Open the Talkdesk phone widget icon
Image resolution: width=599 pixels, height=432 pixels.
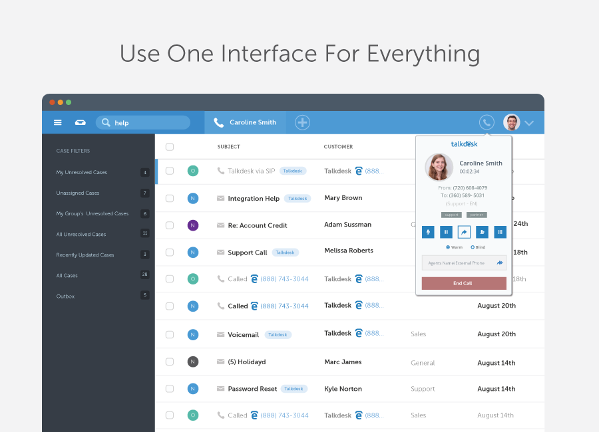tap(487, 122)
